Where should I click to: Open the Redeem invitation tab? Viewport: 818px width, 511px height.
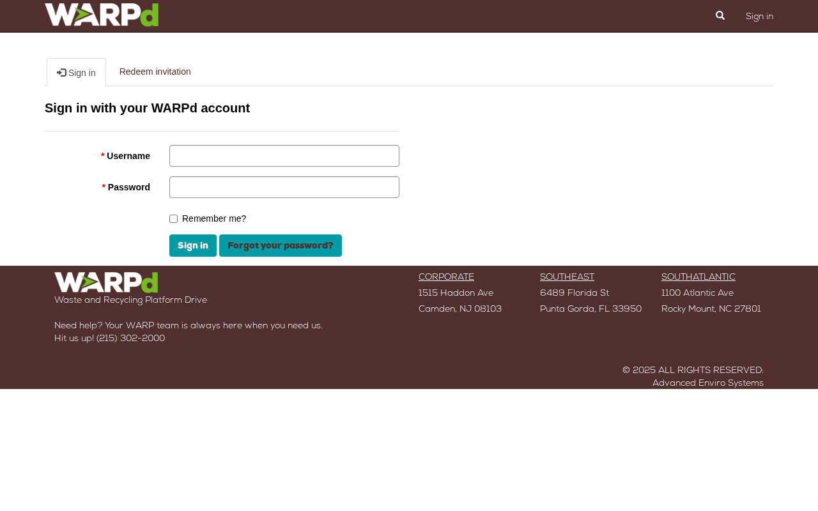coord(155,72)
